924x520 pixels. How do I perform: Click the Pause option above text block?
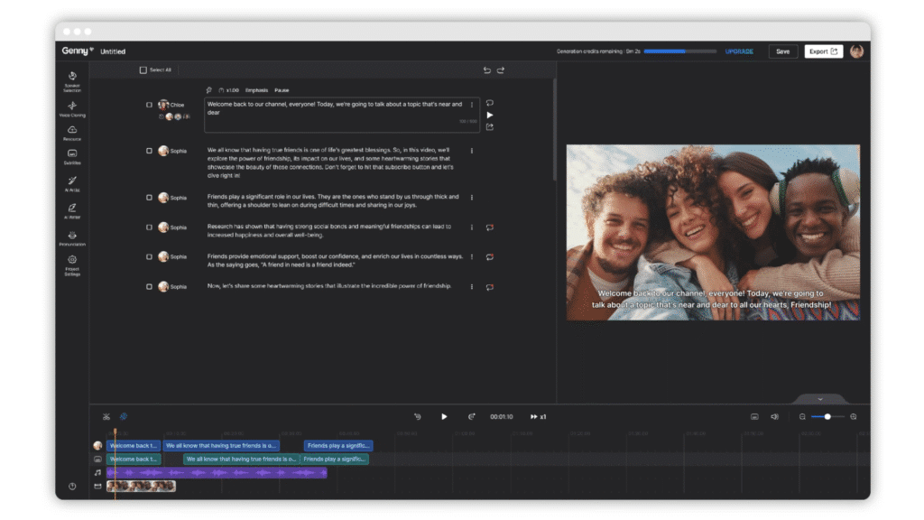click(x=282, y=90)
